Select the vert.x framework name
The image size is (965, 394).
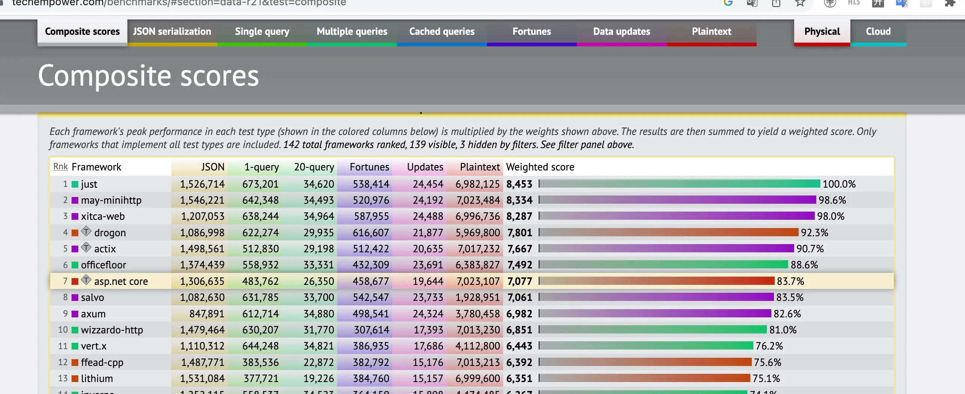(94, 346)
